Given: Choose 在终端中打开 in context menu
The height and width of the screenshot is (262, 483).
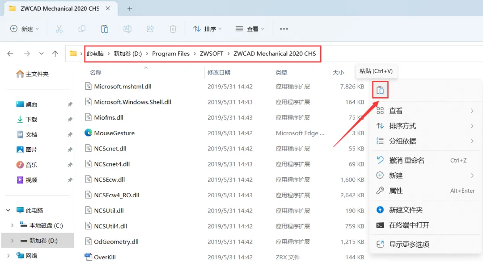Looking at the screenshot, I should click(425, 225).
